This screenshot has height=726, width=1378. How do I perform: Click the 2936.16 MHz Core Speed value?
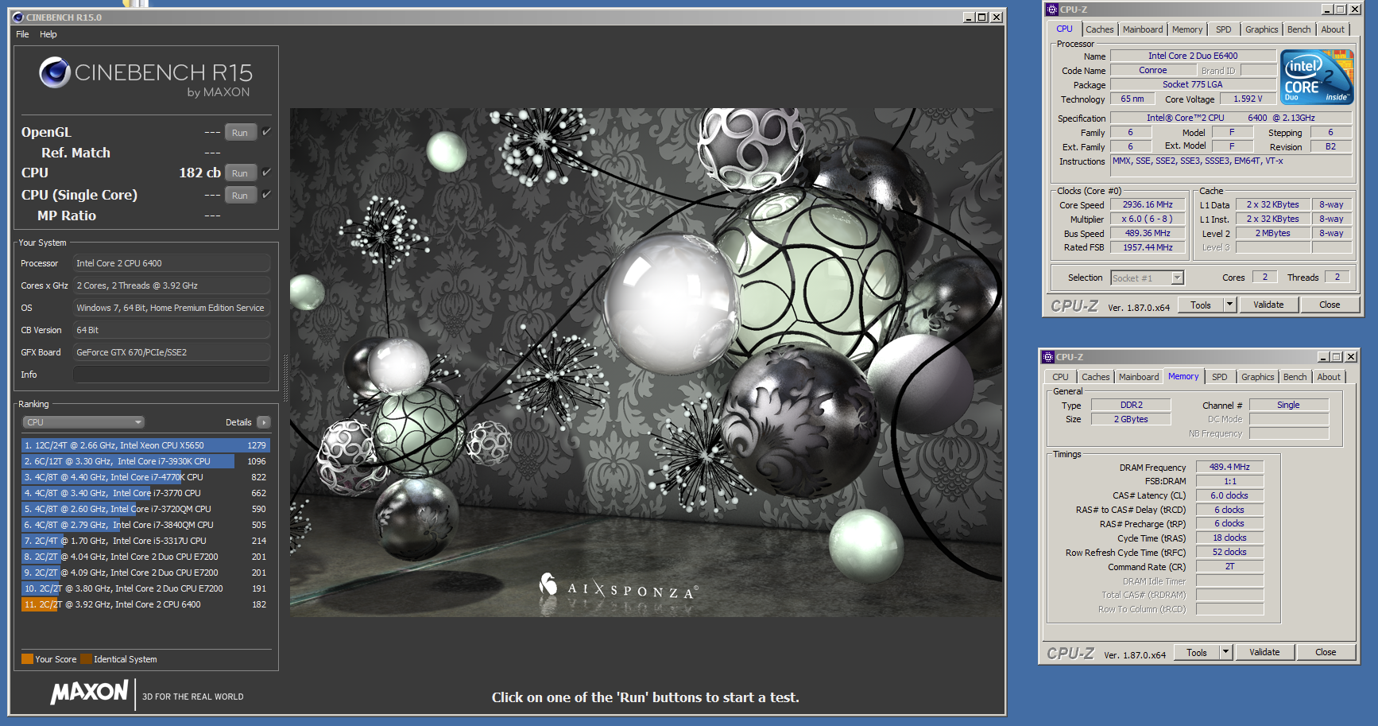(1148, 204)
